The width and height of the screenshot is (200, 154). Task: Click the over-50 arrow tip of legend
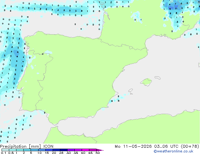click(x=100, y=150)
